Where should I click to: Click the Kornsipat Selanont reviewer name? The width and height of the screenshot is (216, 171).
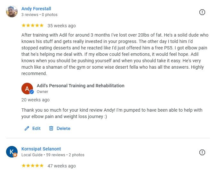click(41, 149)
